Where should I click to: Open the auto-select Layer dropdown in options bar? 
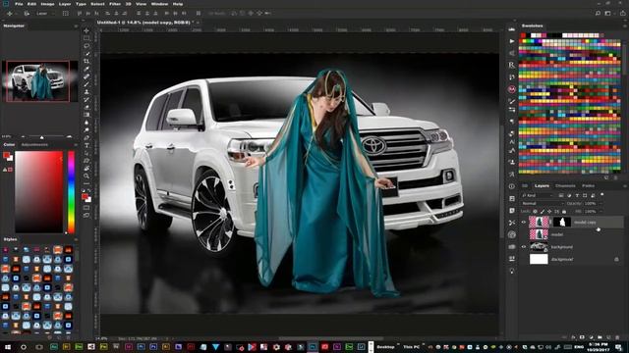(45, 13)
